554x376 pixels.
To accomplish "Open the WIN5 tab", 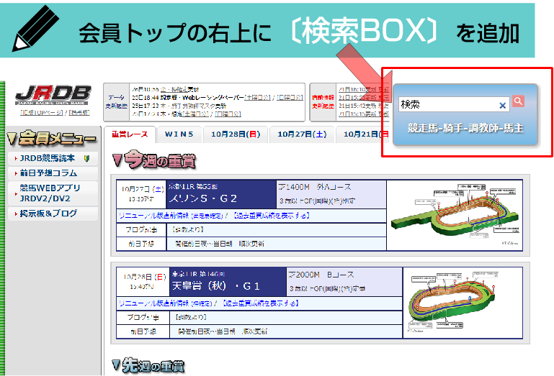I will click(179, 134).
